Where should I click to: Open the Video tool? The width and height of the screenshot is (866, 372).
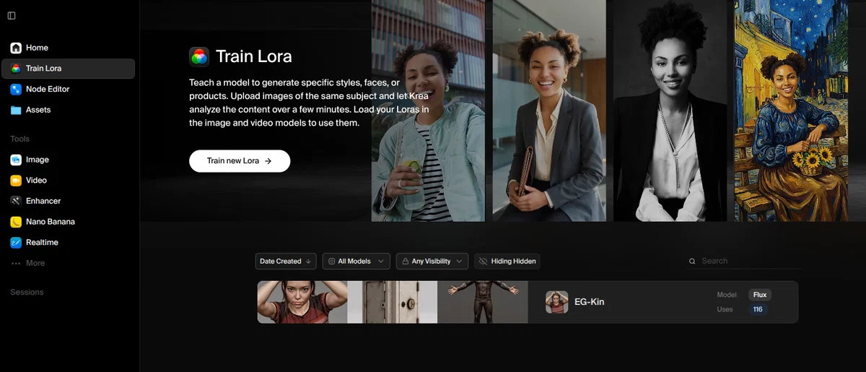point(68,181)
